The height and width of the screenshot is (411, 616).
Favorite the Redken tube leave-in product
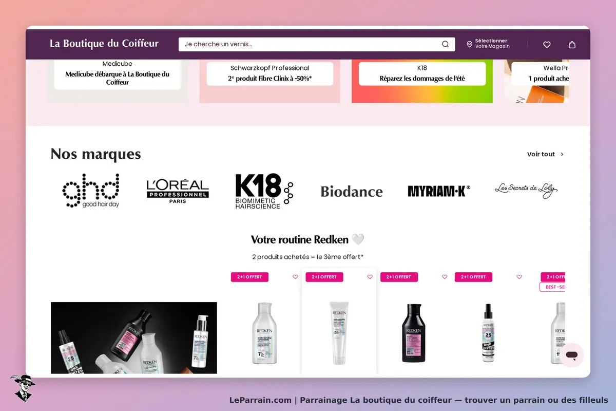point(370,277)
